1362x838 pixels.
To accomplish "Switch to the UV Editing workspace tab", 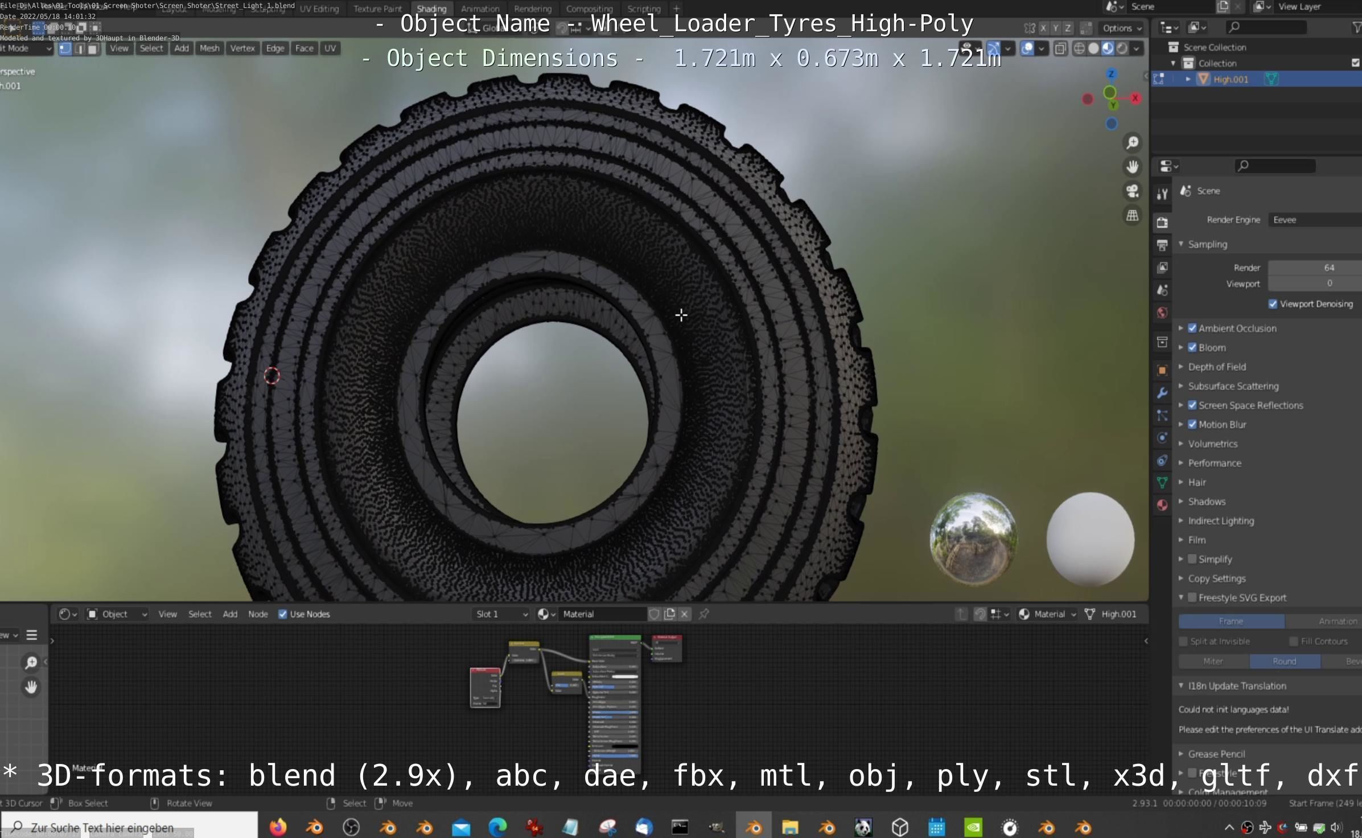I will (x=319, y=9).
